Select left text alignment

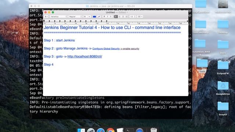[x=116, y=16]
